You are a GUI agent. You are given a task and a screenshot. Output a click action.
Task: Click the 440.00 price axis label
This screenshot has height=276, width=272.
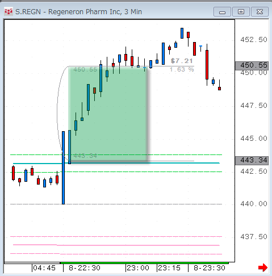tap(254, 204)
